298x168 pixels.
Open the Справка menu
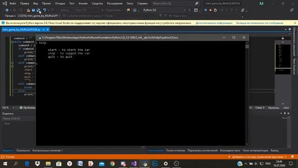pos(142,3)
